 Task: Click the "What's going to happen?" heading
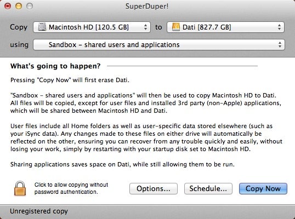tap(55, 66)
